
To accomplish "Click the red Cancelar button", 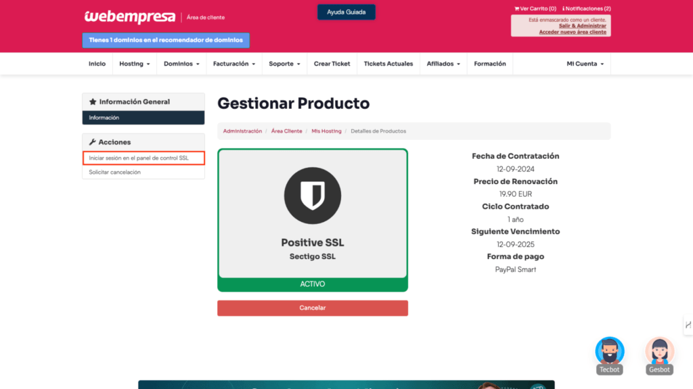I will pyautogui.click(x=313, y=308).
